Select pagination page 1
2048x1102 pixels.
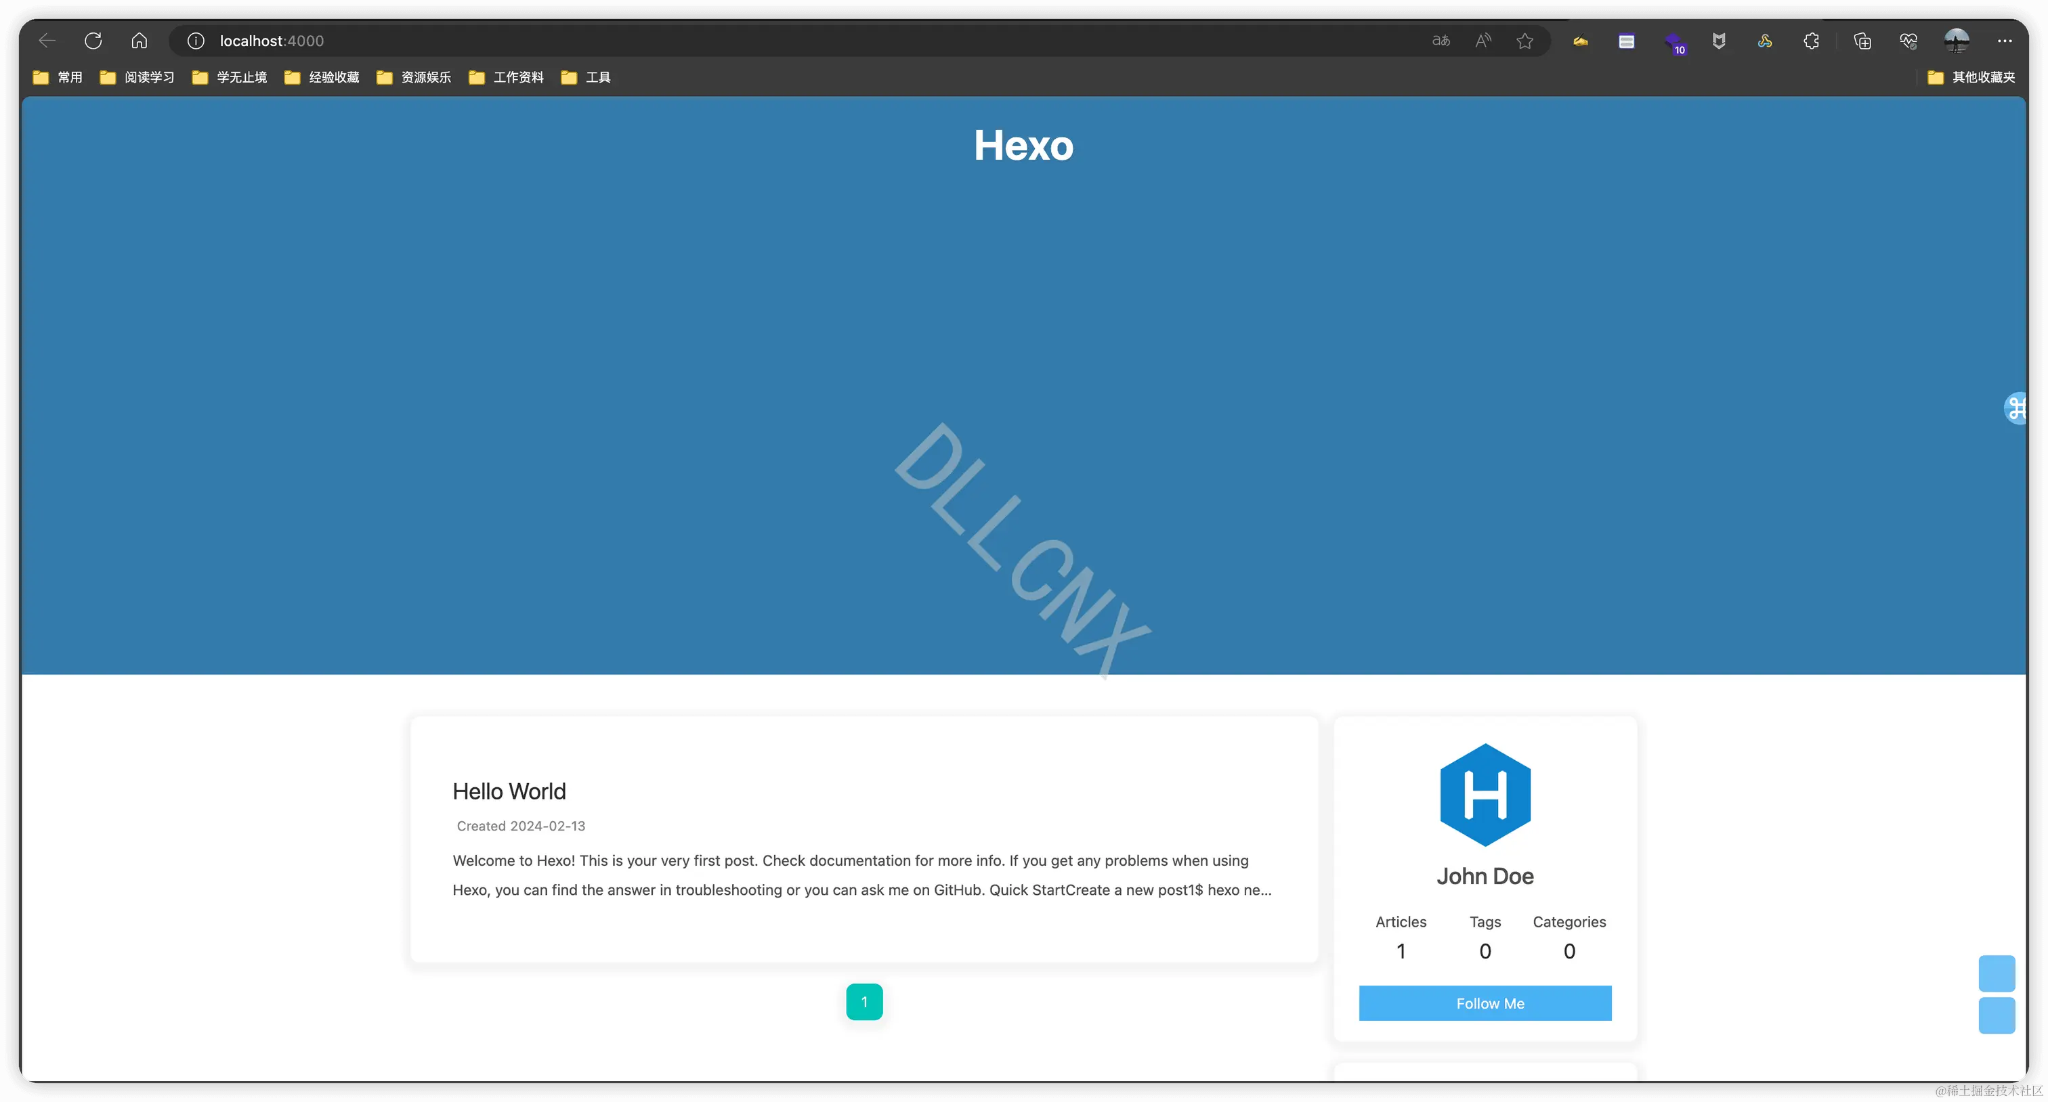(x=864, y=1002)
